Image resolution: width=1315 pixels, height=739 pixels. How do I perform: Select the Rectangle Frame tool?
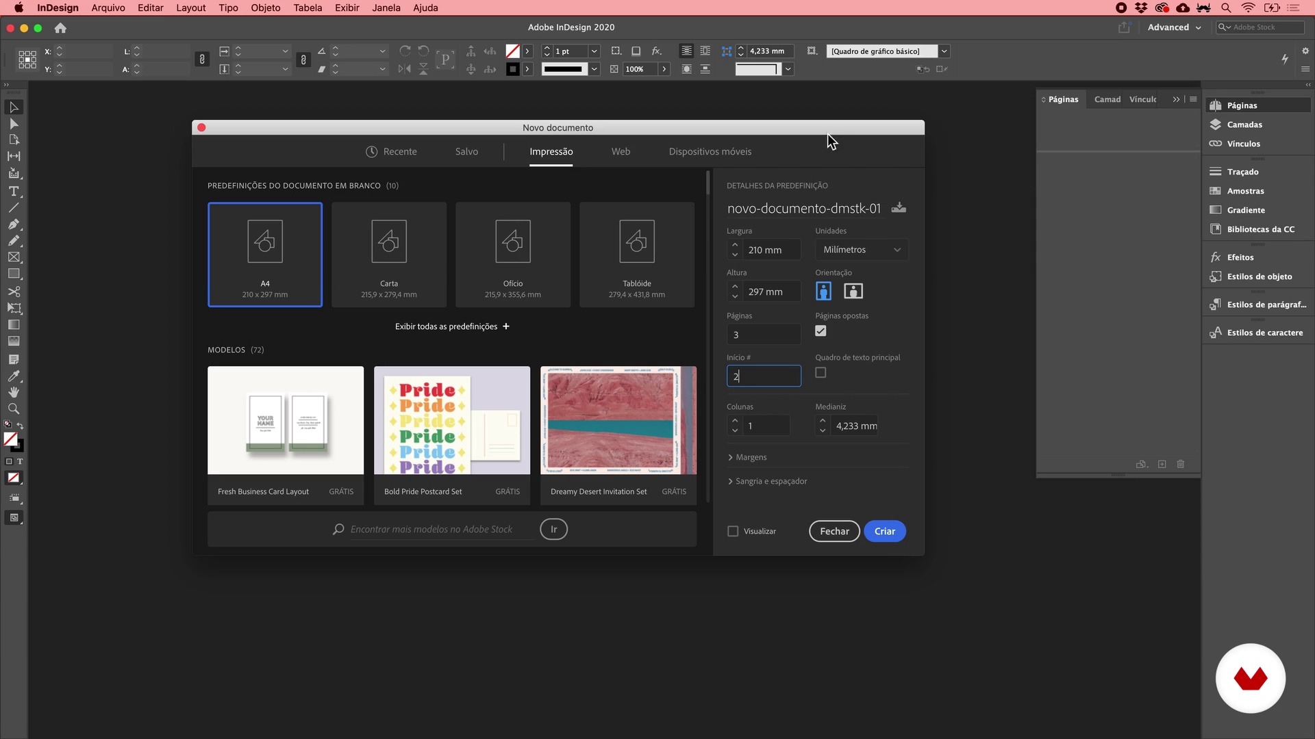click(x=14, y=257)
